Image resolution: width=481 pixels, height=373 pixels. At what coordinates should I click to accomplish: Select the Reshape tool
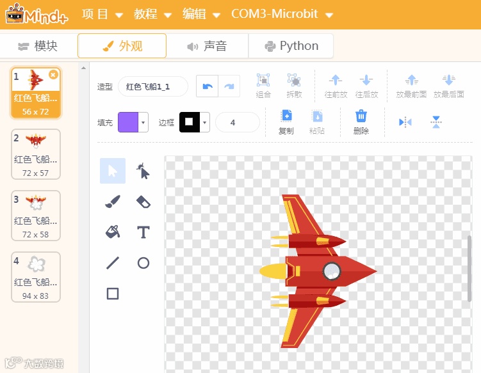click(143, 171)
